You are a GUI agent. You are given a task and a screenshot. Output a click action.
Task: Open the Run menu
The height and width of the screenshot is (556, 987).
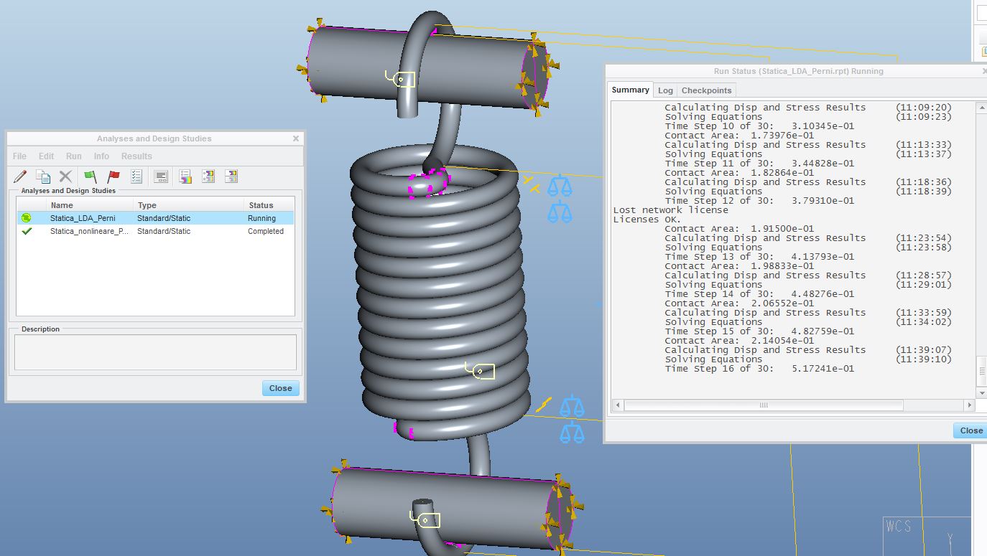[73, 156]
